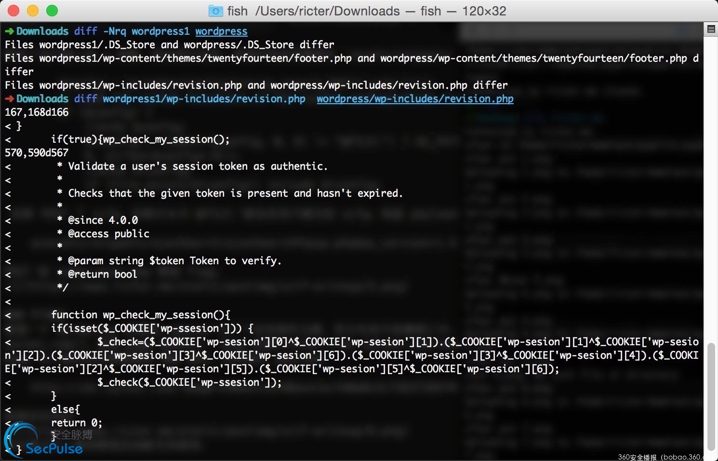The height and width of the screenshot is (461, 718).
Task: Click line "if(isset($_COOKIE['wp-ssesion'])) {"
Action: click(152, 328)
